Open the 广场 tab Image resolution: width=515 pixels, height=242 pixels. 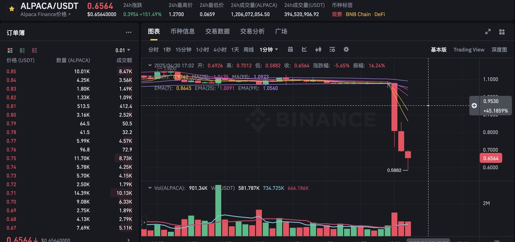tap(281, 31)
